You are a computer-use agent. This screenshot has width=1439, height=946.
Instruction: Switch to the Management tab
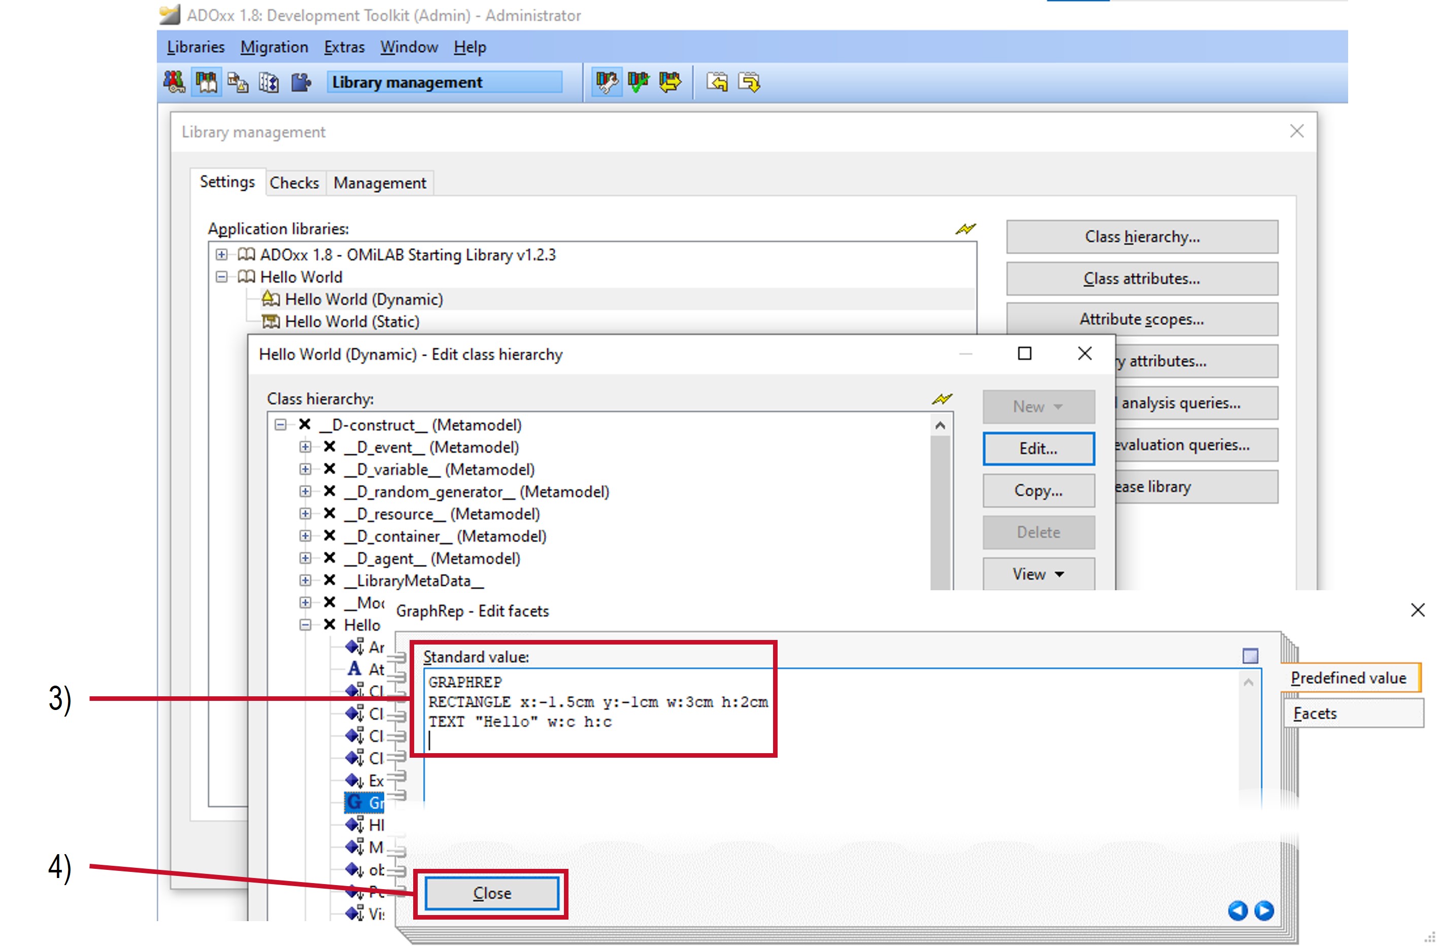tap(380, 183)
